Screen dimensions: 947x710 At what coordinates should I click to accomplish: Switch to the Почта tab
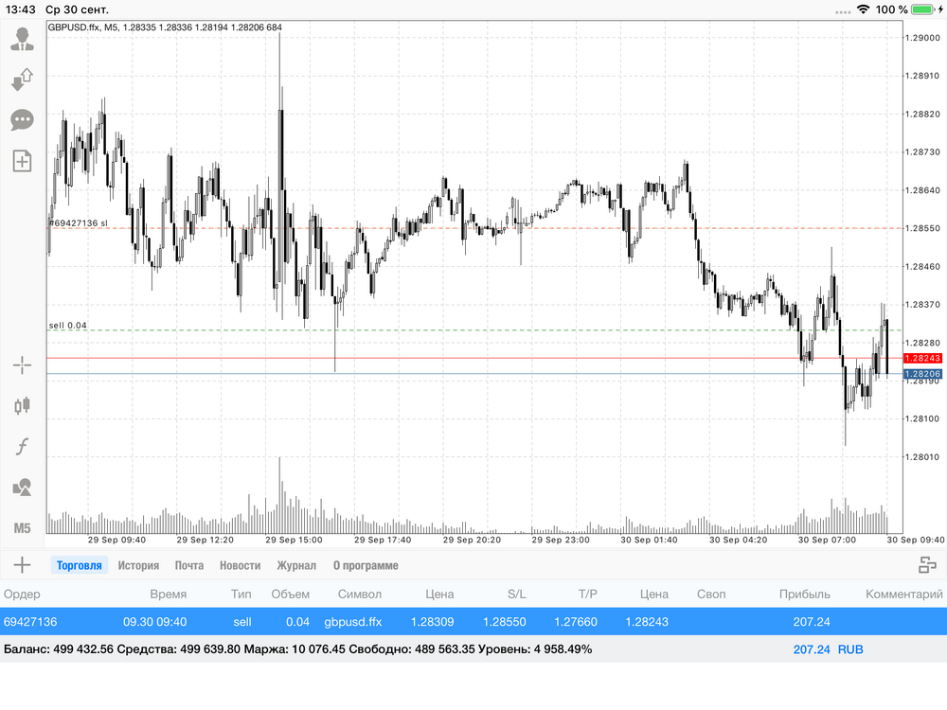tap(189, 566)
